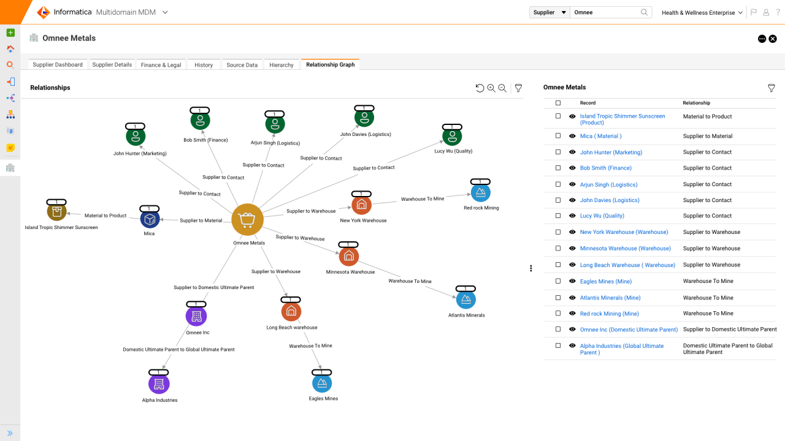This screenshot has height=441, width=785.
Task: Open the Minnesota Warehouse (Warehouse) link
Action: pos(626,249)
